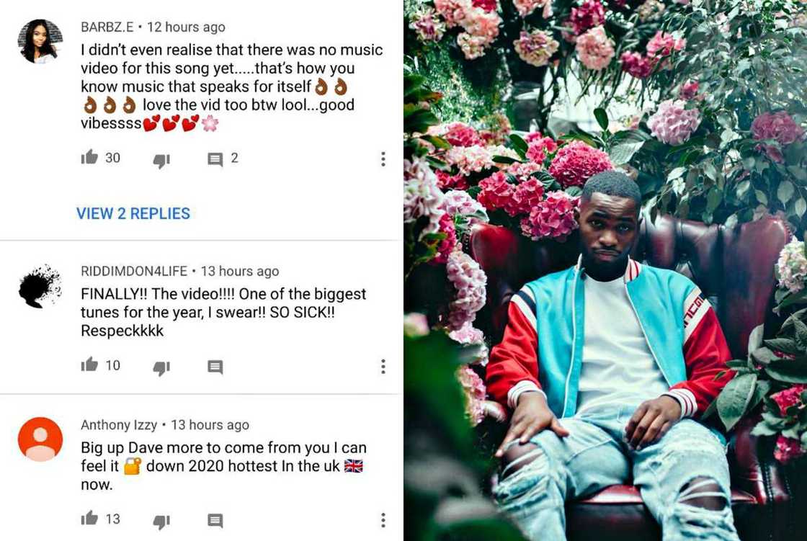Expand VIEW 2 REPLIES

pos(133,213)
